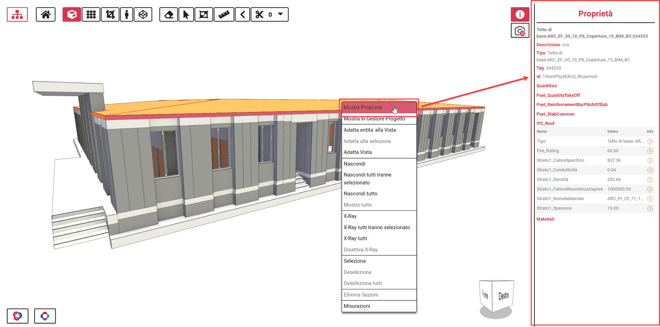Expand the Materiali section
Viewport: 660px width, 327px height.
[545, 219]
